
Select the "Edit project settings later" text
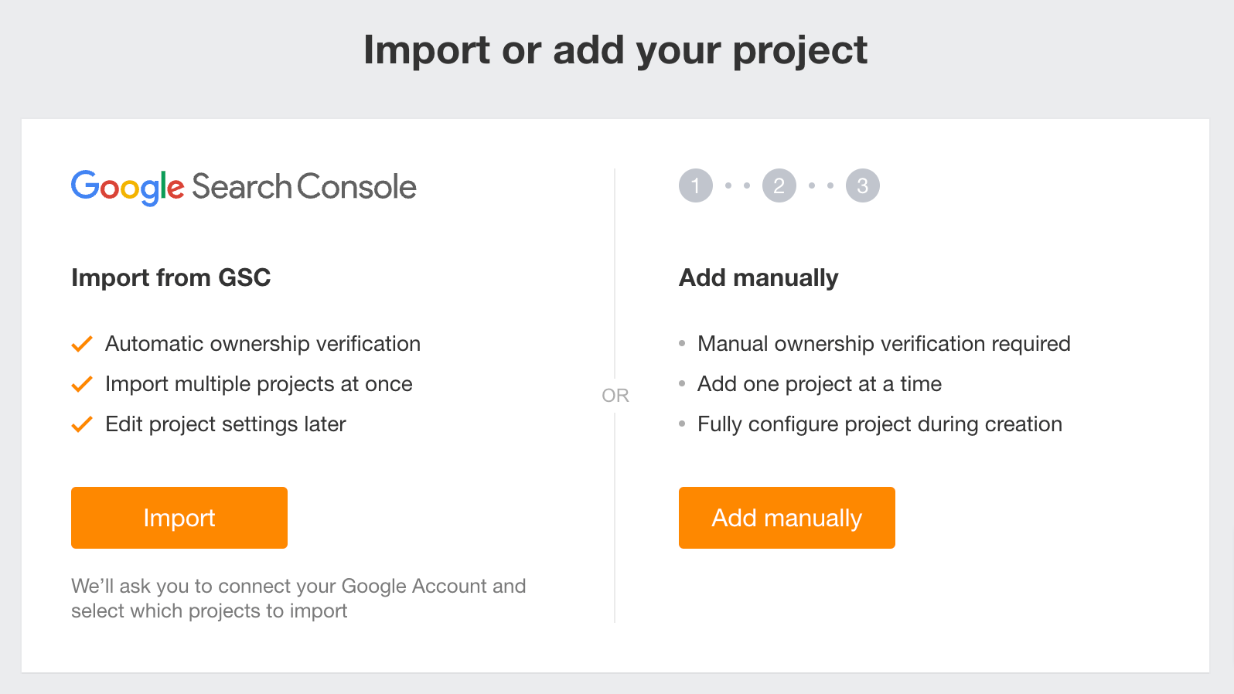[x=225, y=424]
